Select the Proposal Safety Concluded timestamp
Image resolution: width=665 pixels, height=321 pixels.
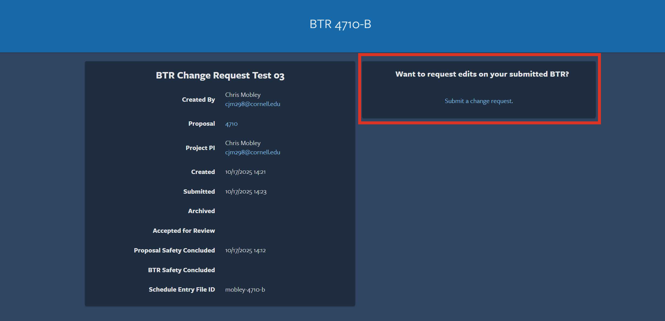click(x=245, y=250)
